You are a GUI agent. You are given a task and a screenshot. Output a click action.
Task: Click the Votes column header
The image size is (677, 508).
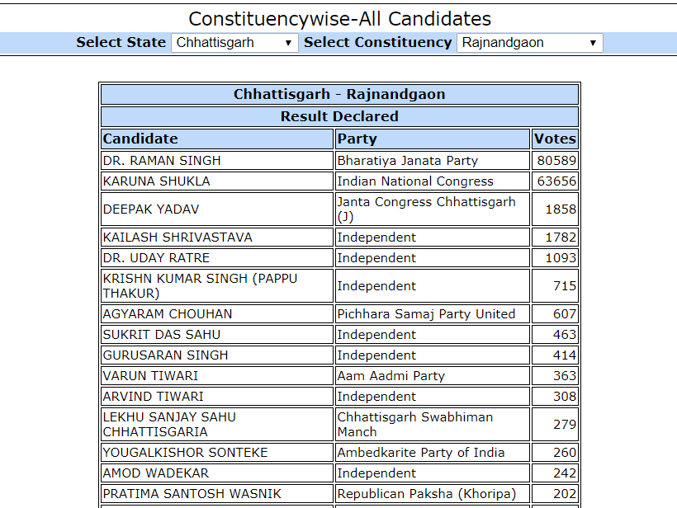(555, 139)
